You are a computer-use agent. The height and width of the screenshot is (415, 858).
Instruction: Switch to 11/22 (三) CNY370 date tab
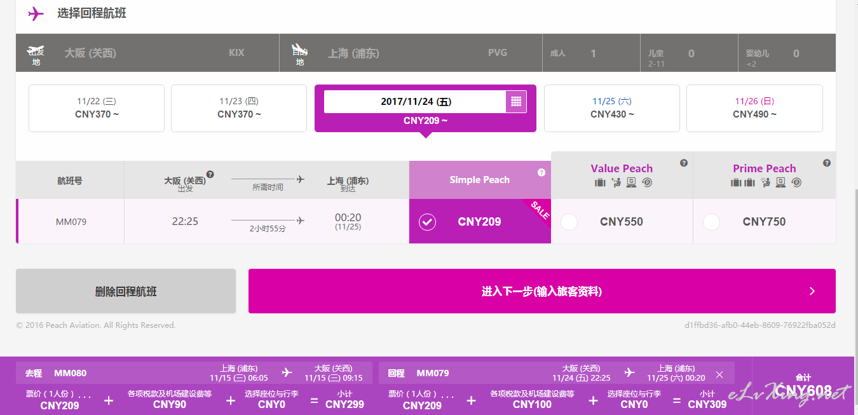pyautogui.click(x=97, y=108)
